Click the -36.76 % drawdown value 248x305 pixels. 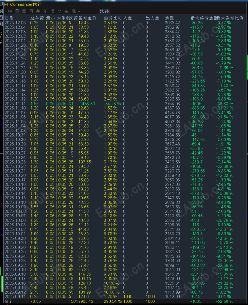pos(225,220)
